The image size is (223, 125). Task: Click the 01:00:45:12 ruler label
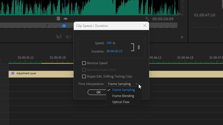(x=26, y=57)
